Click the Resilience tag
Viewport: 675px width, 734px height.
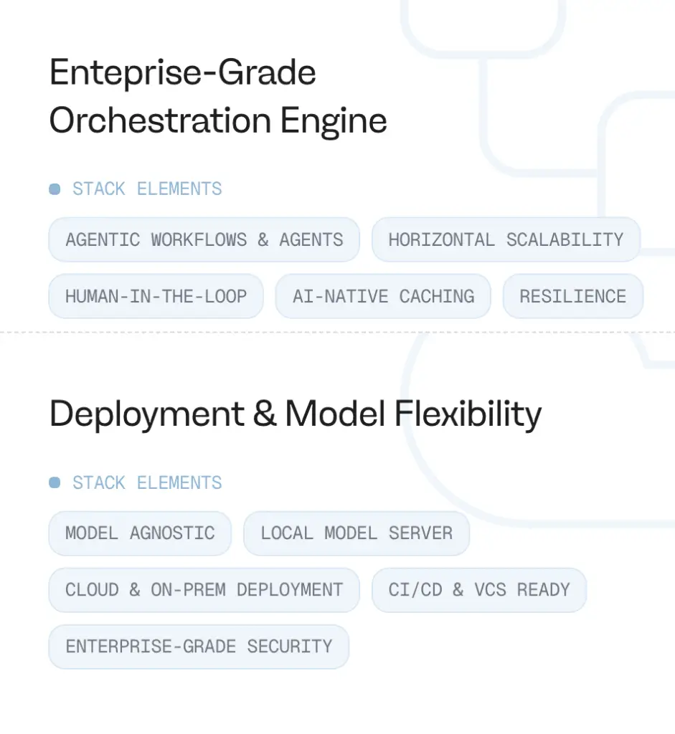pyautogui.click(x=572, y=296)
